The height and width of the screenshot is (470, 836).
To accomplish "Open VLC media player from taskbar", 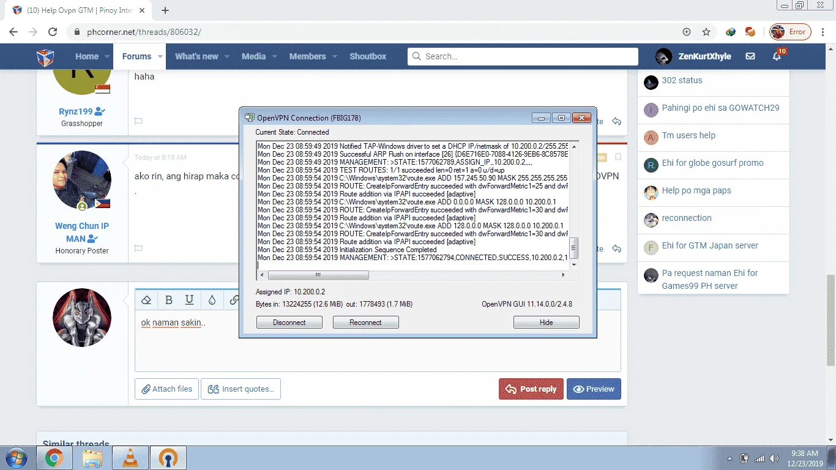I will tap(130, 458).
